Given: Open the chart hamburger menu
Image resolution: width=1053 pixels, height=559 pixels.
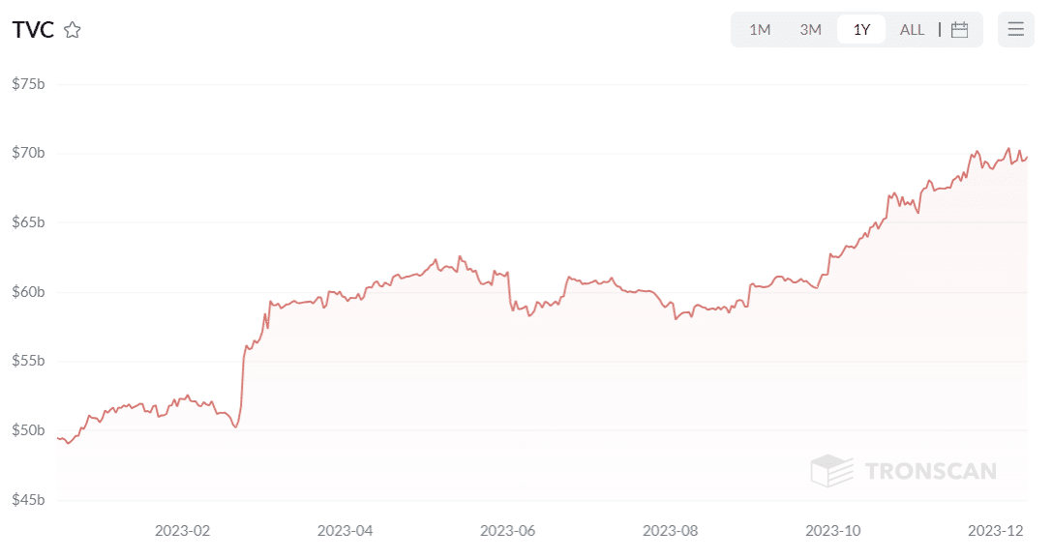Looking at the screenshot, I should [1015, 29].
